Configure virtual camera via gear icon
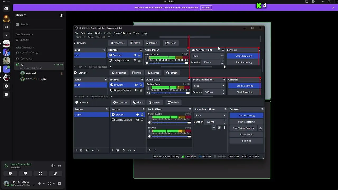The height and width of the screenshot is (190, 338). pyautogui.click(x=260, y=128)
